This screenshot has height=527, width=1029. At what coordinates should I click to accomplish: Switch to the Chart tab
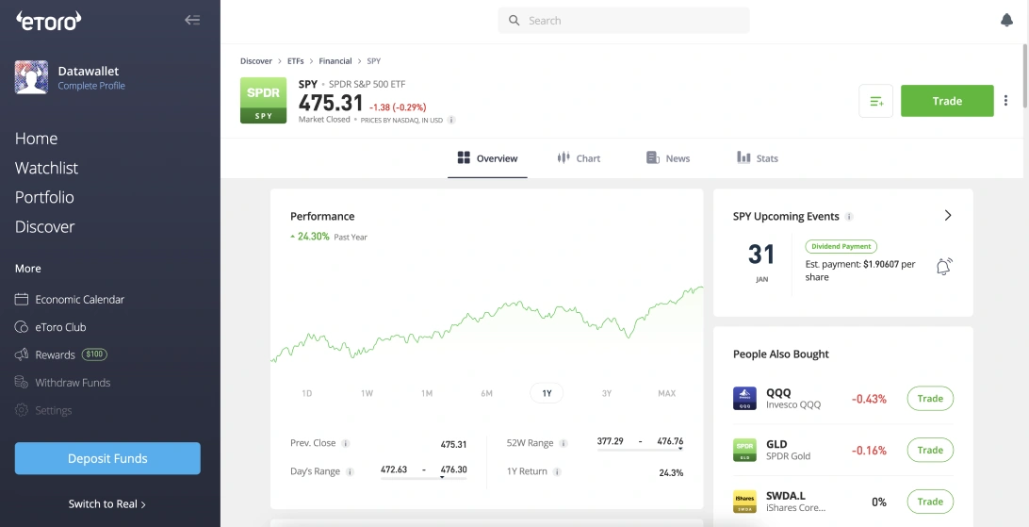(x=579, y=158)
